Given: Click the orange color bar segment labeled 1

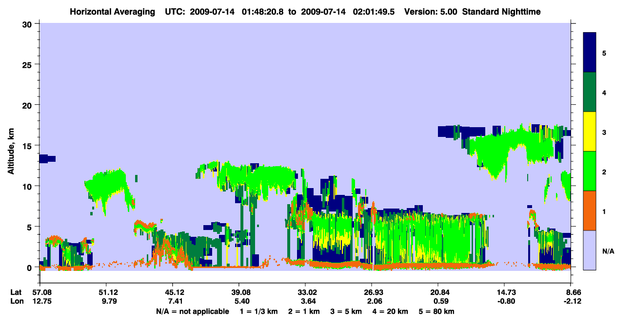Looking at the screenshot, I should pos(590,210).
